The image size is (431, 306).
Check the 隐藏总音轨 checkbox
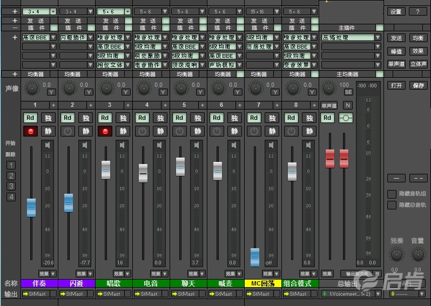[x=392, y=205]
